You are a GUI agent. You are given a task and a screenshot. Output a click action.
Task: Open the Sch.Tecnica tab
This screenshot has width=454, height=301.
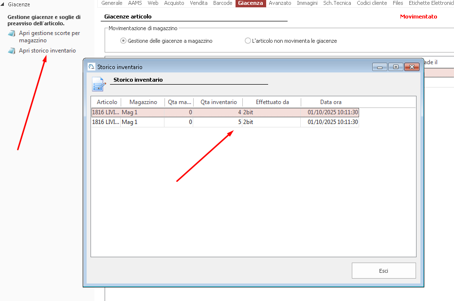tap(337, 3)
